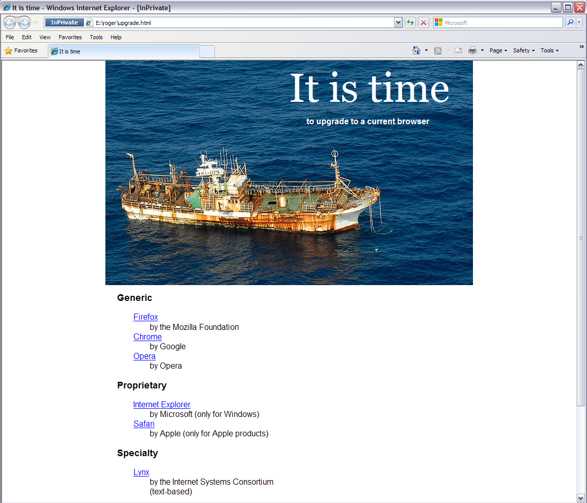
Task: Click the Forward navigation arrow
Action: (24, 22)
